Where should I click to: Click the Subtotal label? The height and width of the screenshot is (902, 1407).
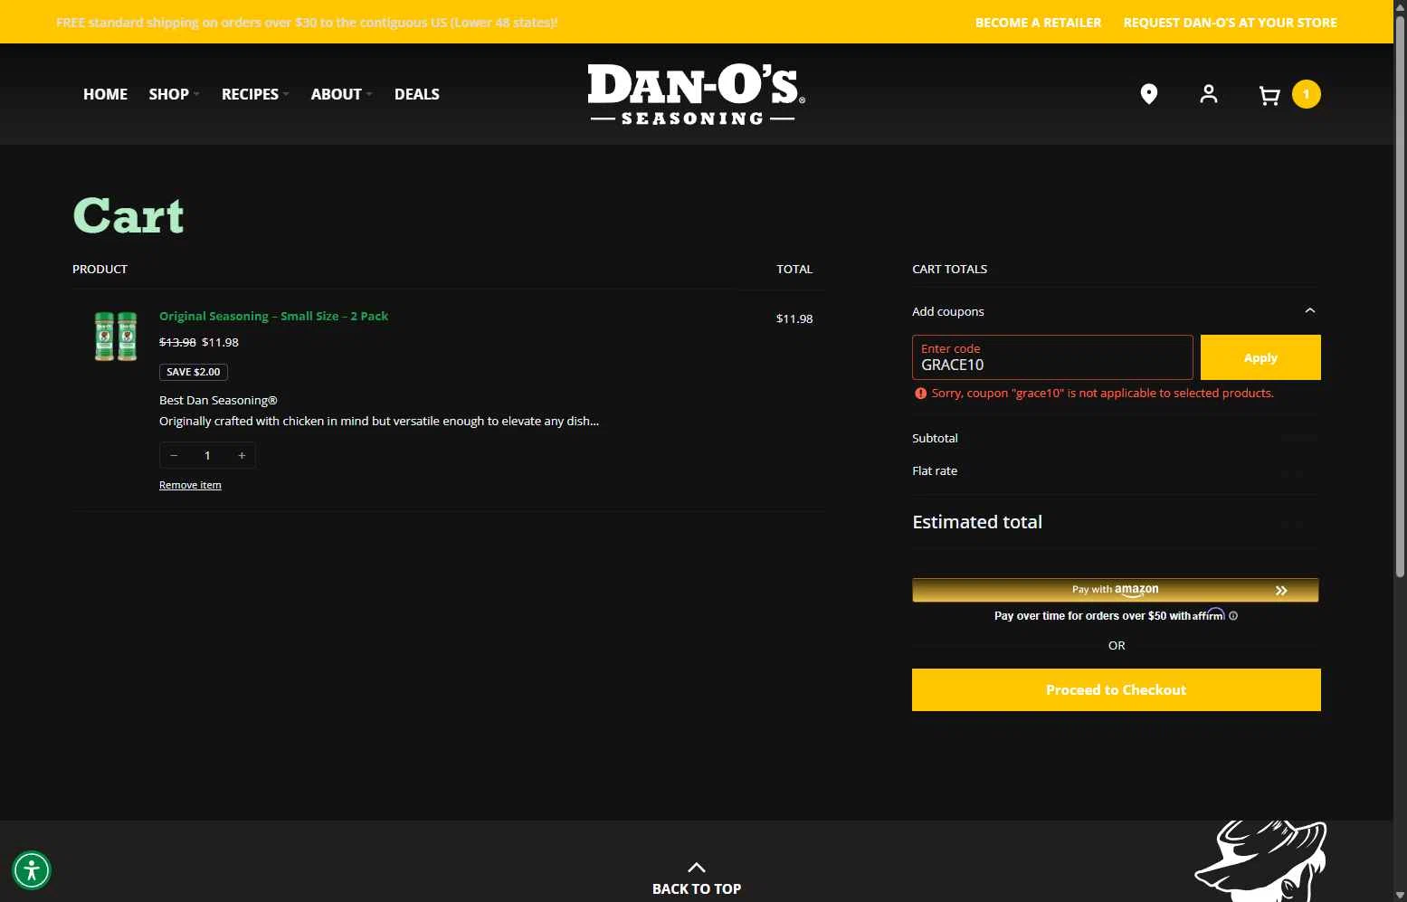pyautogui.click(x=935, y=438)
